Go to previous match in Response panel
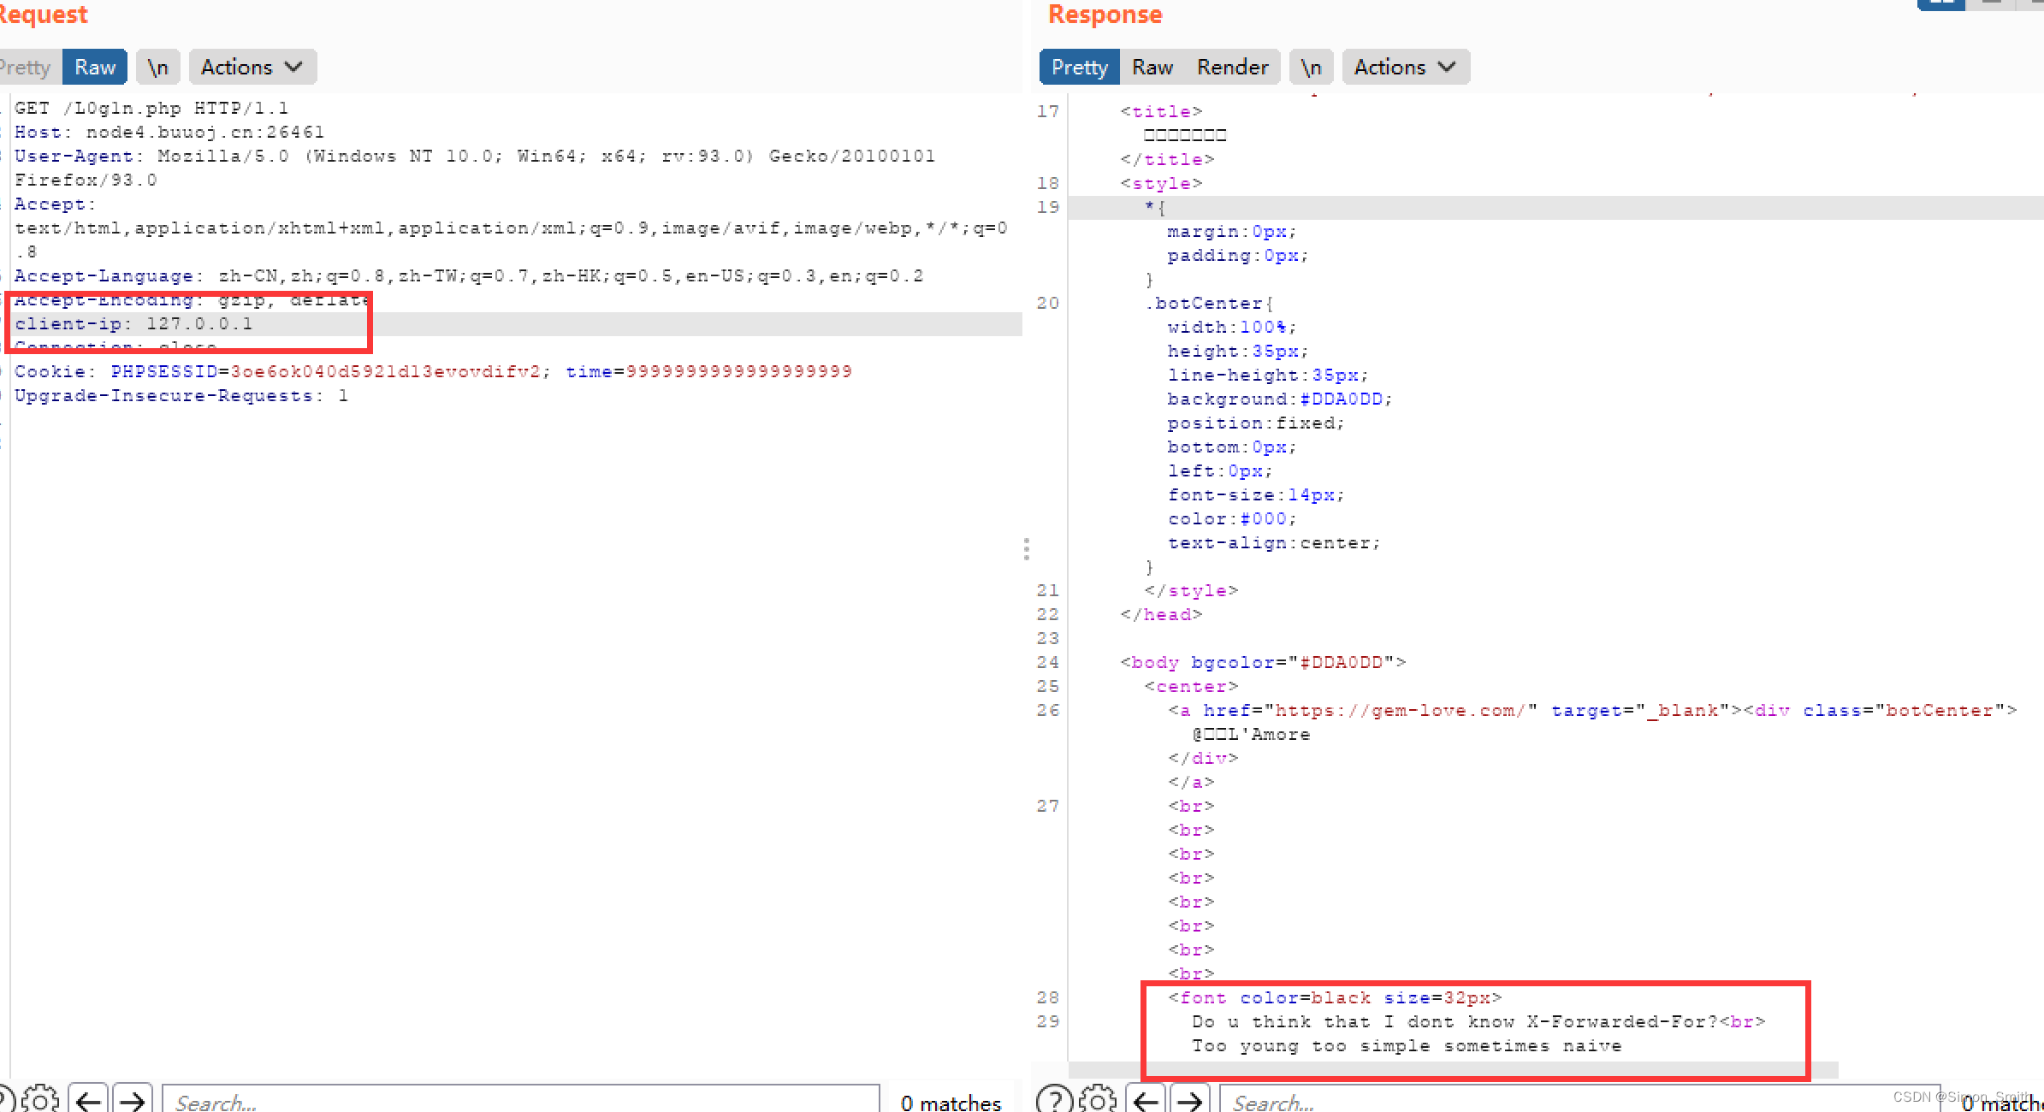Screen dimensions: 2044x1112 click(1146, 1099)
